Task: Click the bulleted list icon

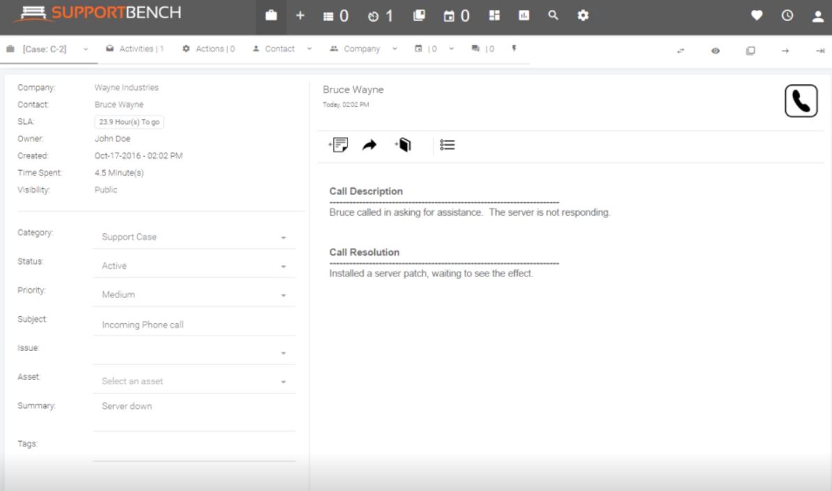Action: pos(447,145)
